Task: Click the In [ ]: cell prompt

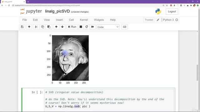Action: click(37, 92)
